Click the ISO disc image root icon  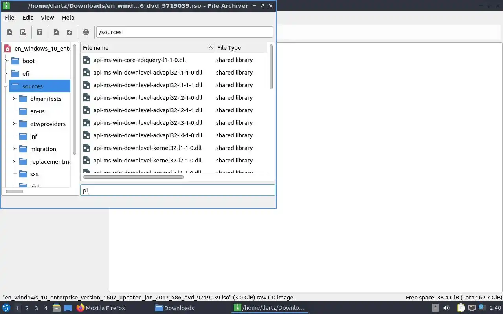coord(7,49)
